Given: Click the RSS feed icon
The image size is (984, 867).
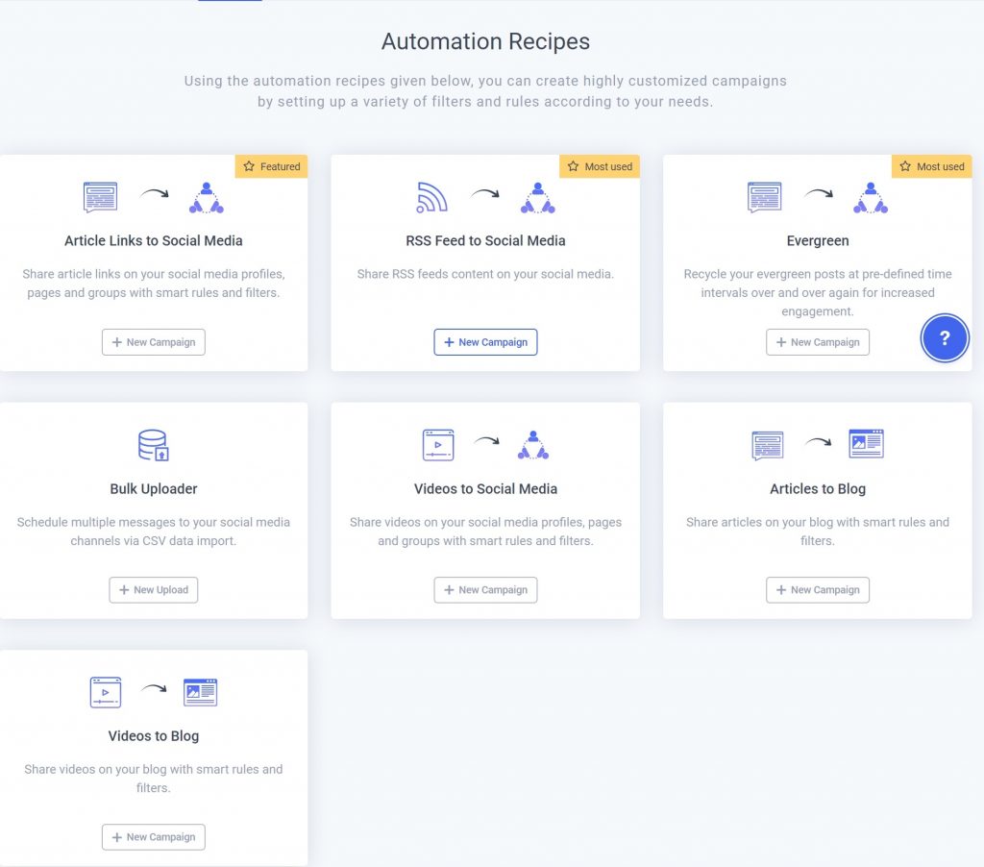Looking at the screenshot, I should click(431, 197).
